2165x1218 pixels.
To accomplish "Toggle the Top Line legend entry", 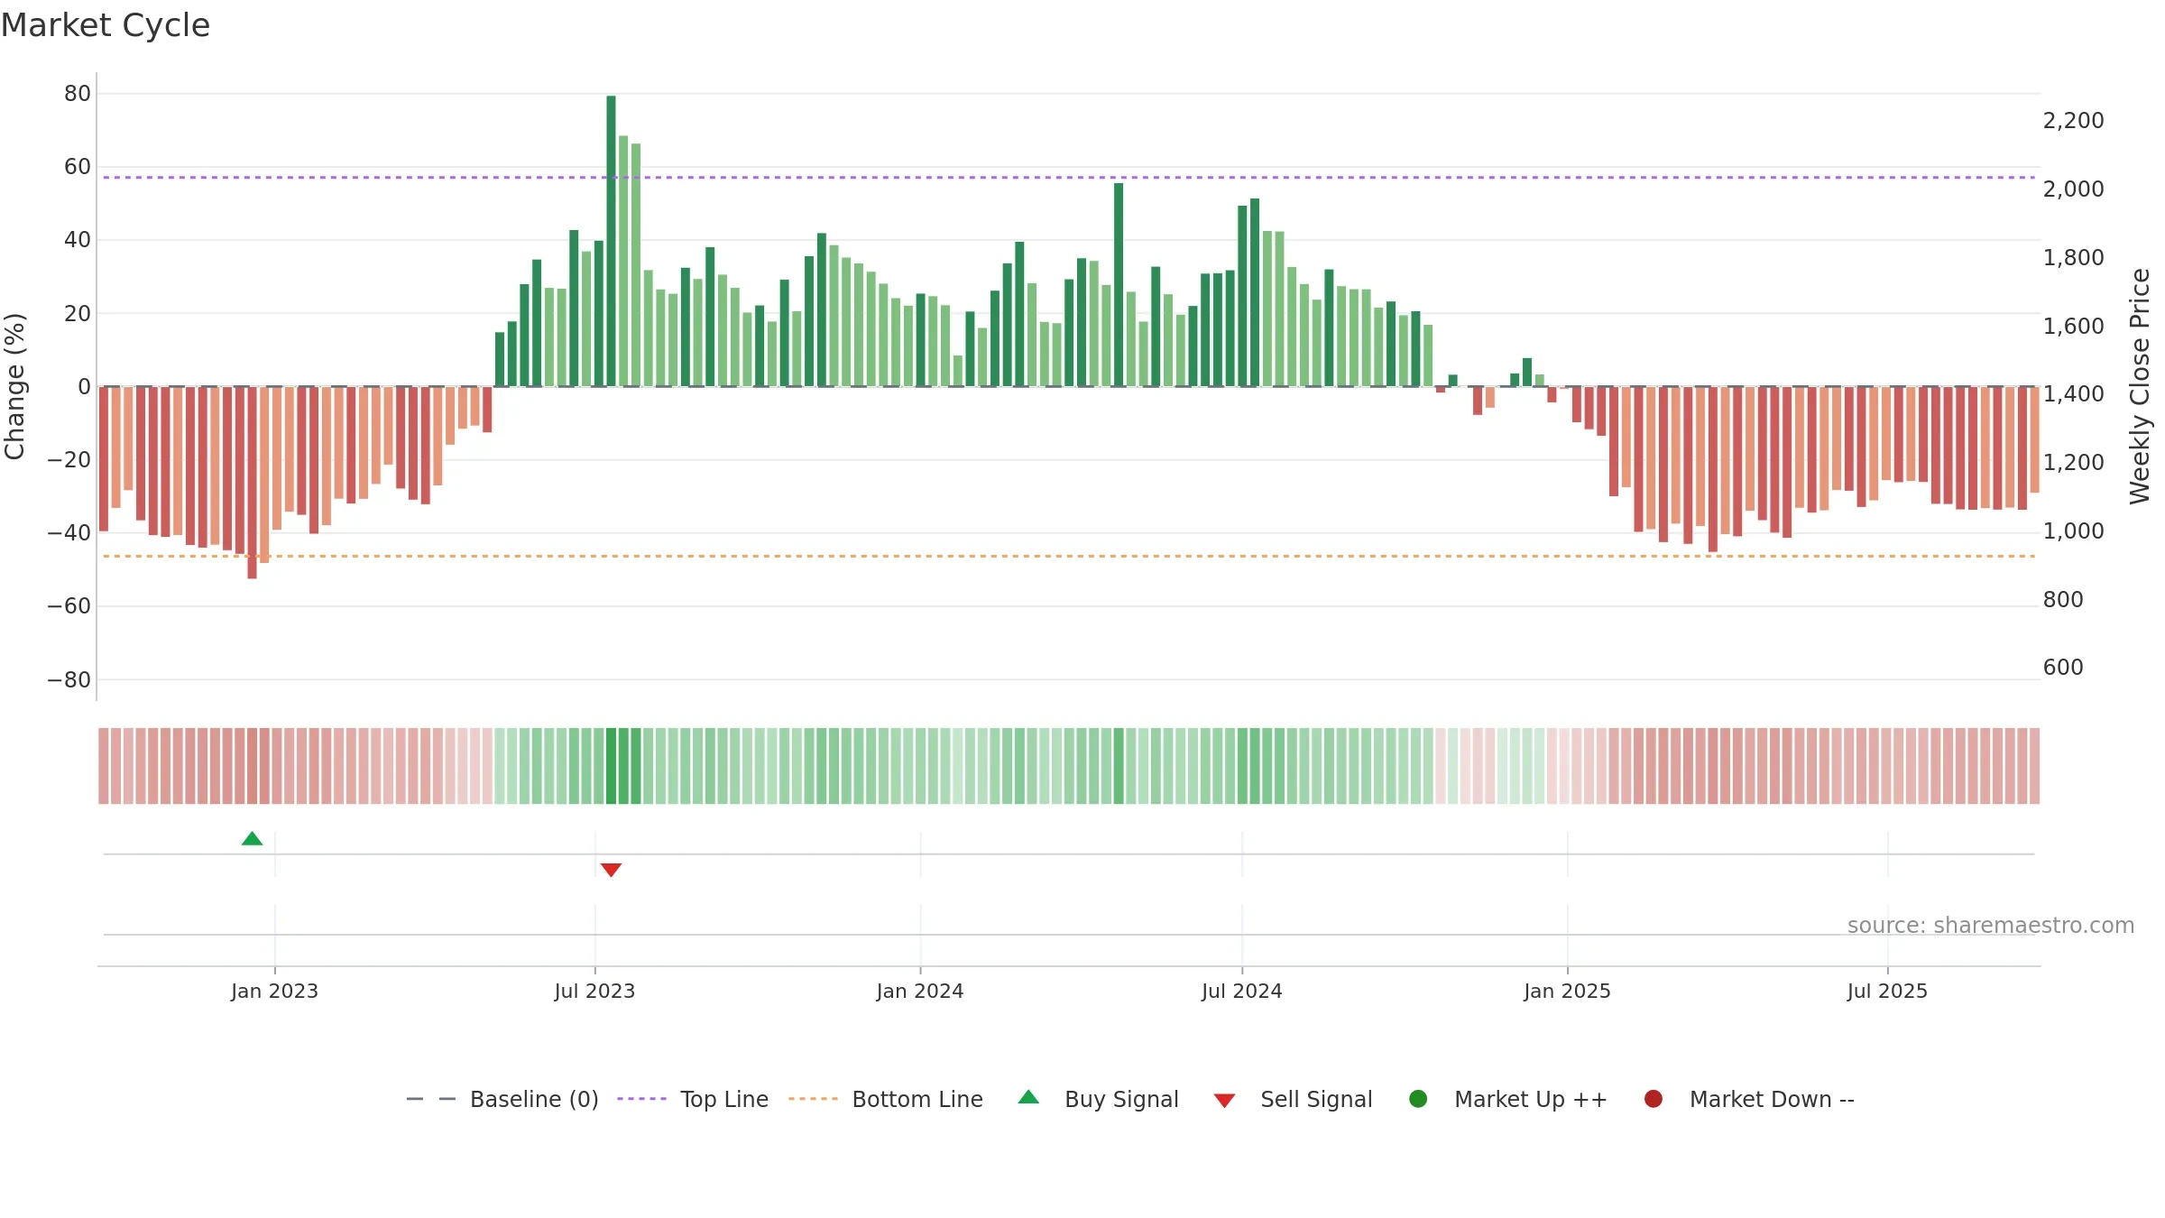I will tap(692, 1100).
